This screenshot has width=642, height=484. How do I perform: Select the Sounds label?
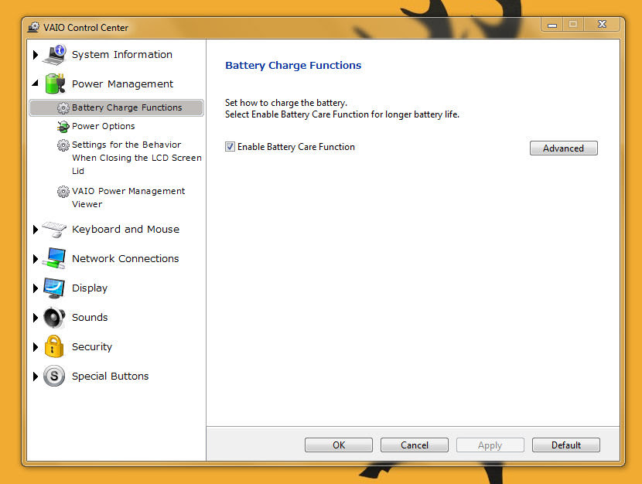click(x=90, y=318)
